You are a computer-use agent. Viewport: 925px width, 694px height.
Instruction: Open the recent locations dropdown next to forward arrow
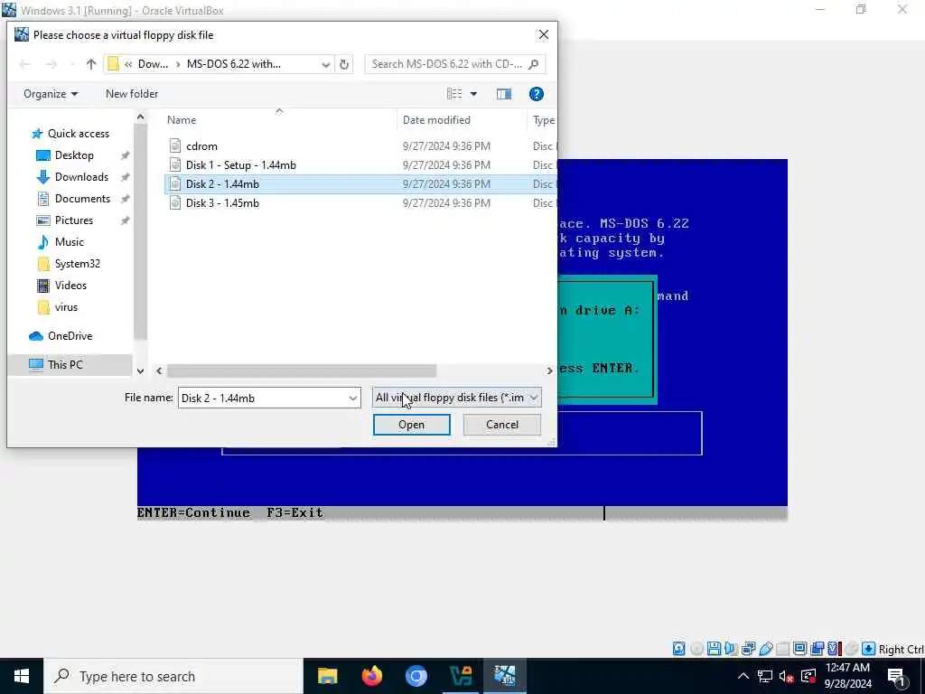[72, 64]
